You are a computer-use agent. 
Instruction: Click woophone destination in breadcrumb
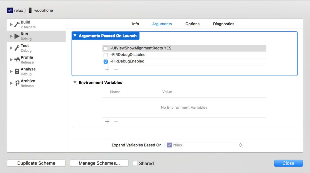tap(44, 10)
